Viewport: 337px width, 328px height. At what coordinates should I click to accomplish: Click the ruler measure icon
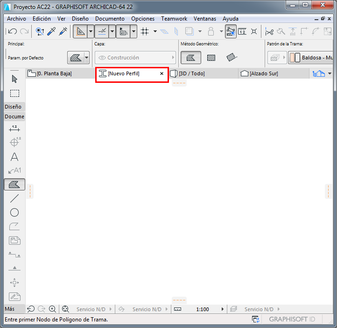[242, 31]
